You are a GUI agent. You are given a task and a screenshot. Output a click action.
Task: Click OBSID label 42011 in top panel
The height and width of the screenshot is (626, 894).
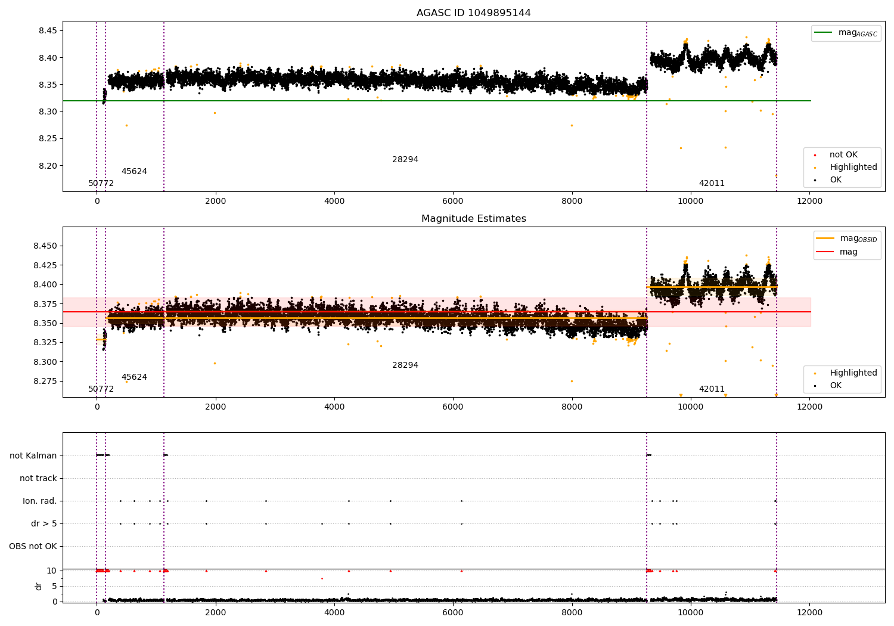click(712, 184)
